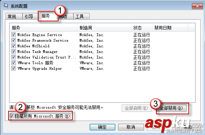The height and width of the screenshot is (135, 205).
Task: Click 正在运行 status of McAfee Engine Service
Action: click(141, 35)
